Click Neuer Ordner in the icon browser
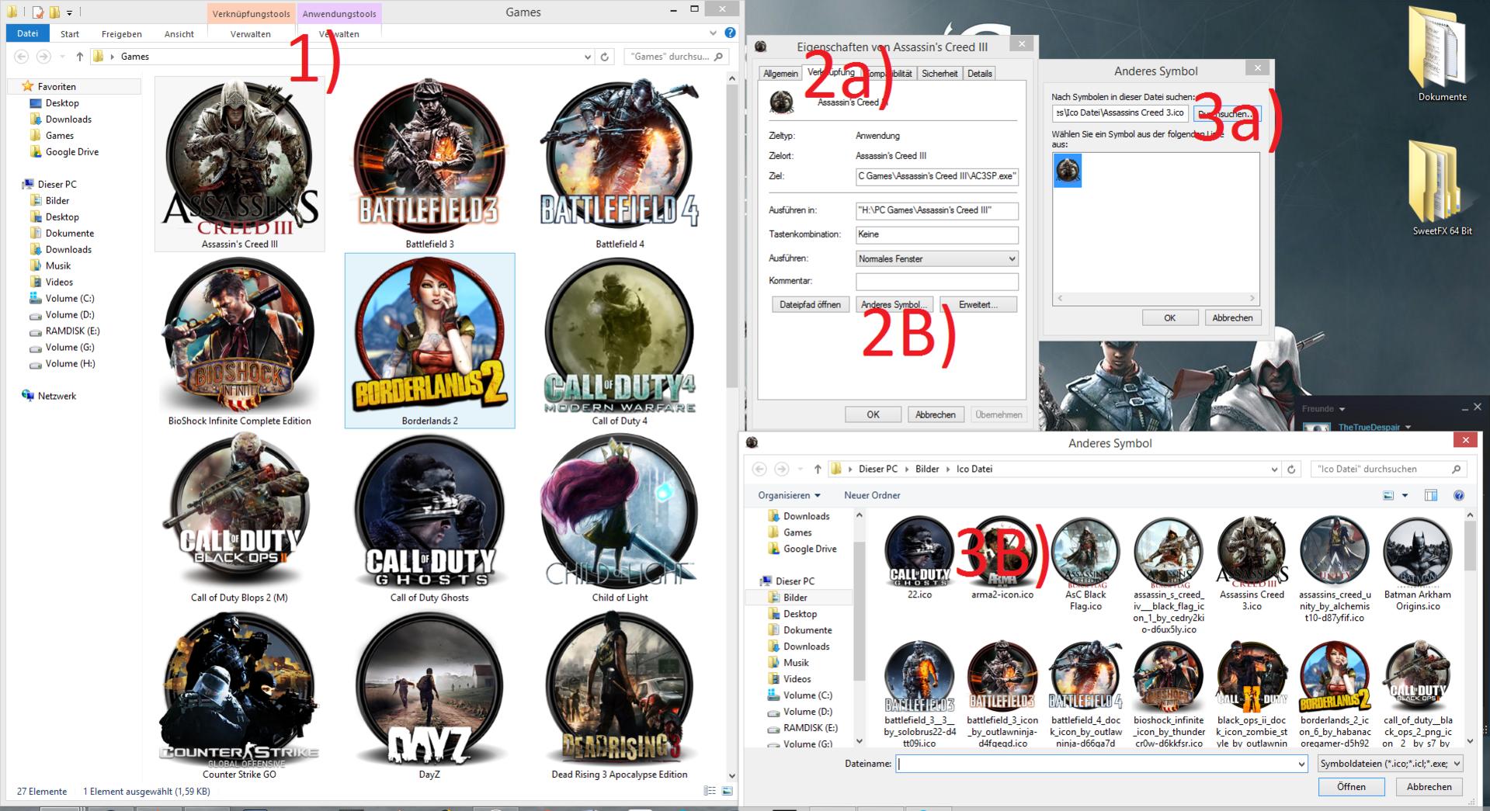This screenshot has width=1490, height=811. click(x=872, y=495)
